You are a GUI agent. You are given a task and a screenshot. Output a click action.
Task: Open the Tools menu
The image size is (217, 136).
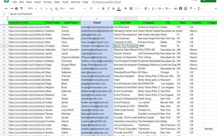pyautogui.click(x=65, y=2)
